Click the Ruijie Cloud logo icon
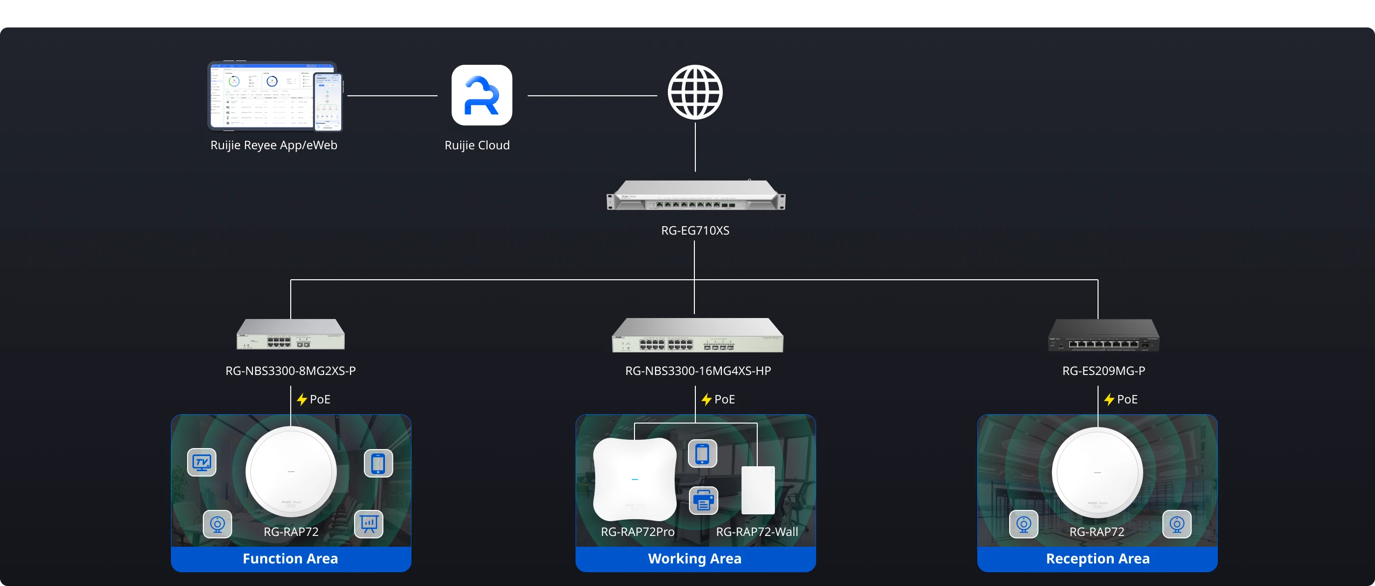 click(x=481, y=95)
